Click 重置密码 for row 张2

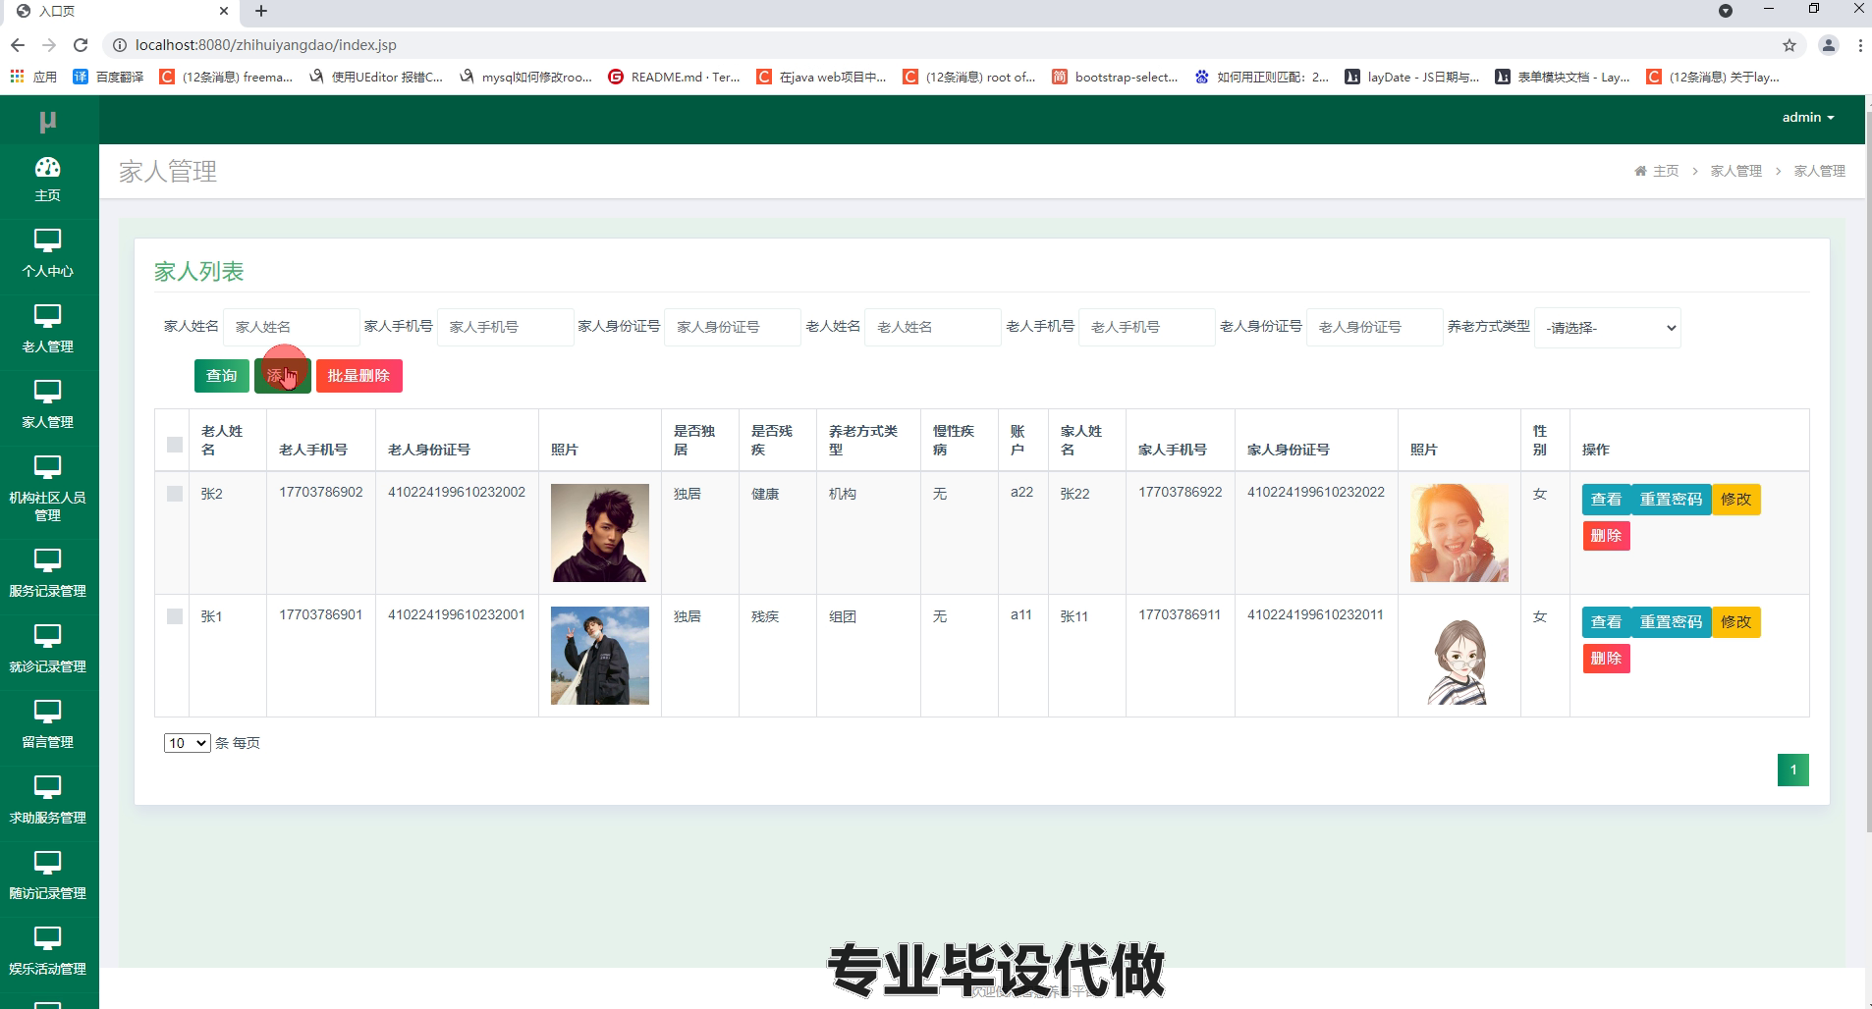(1671, 500)
